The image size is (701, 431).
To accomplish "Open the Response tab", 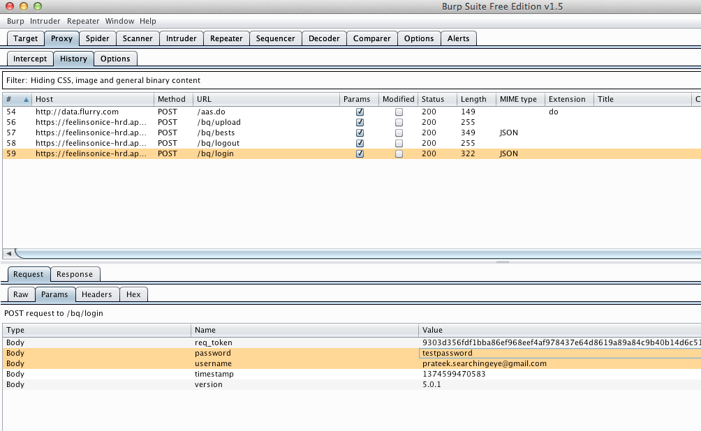I will click(75, 274).
